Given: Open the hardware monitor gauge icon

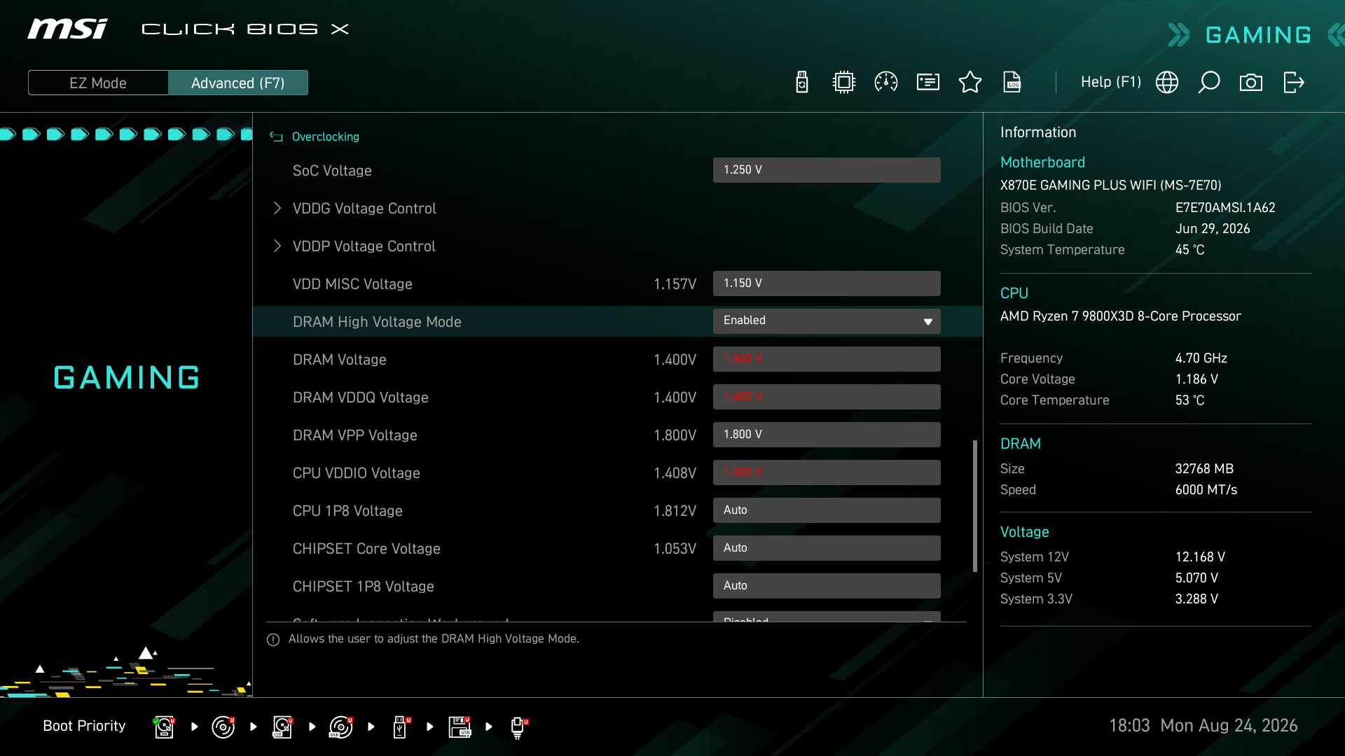Looking at the screenshot, I should coord(886,83).
